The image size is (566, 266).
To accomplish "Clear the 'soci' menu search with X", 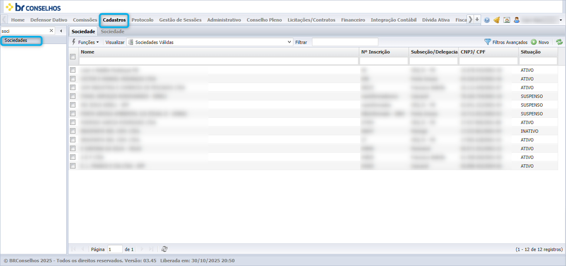I will click(52, 31).
